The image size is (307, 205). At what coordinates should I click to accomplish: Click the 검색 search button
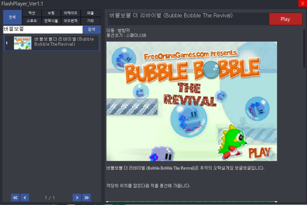[91, 29]
